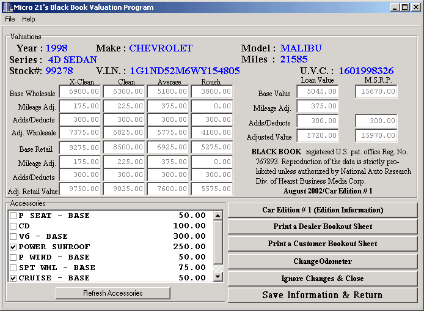Enable the V6 - BASE accessory
Image resolution: width=424 pixels, height=311 pixels.
[x=13, y=236]
